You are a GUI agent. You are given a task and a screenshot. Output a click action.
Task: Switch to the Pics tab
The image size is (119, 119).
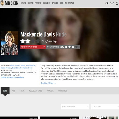click(13, 91)
